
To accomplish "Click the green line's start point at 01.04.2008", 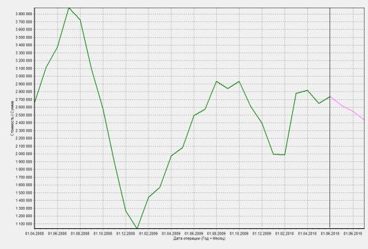I will point(35,102).
